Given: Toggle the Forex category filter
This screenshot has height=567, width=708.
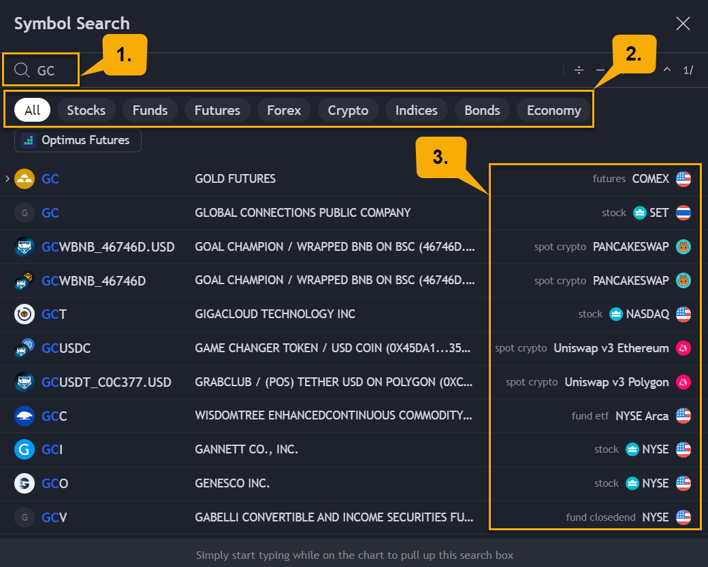Looking at the screenshot, I should point(283,109).
